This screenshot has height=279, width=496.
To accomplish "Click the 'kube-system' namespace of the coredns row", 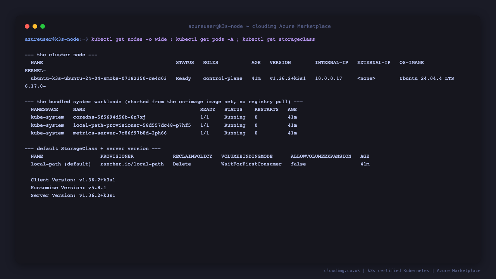I will pos(48,117).
